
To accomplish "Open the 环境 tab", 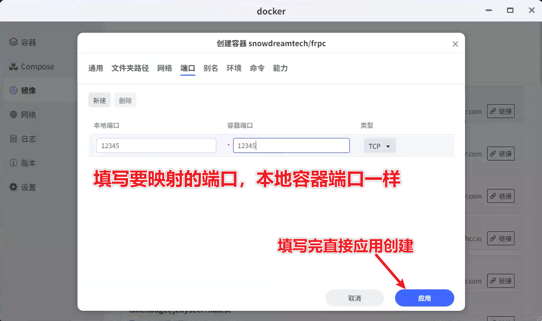I will 234,68.
